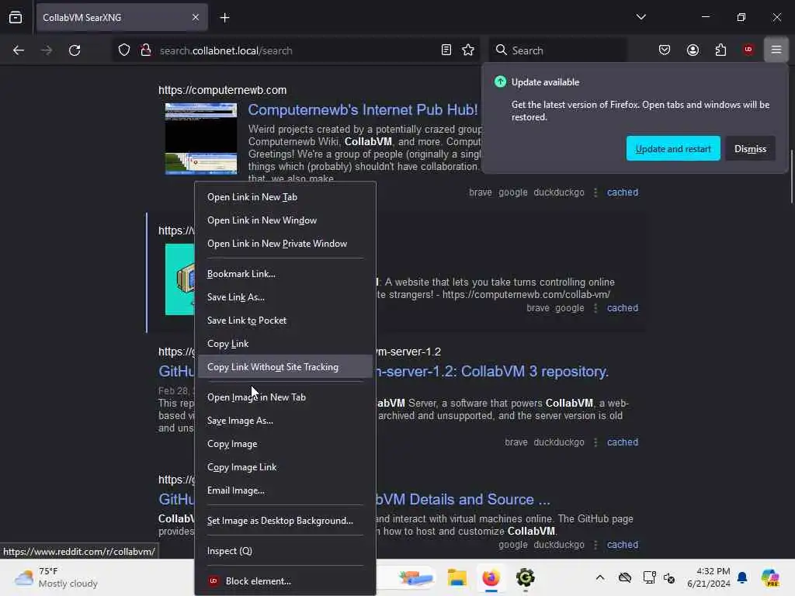Viewport: 795px width, 596px height.
Task: Bookmark this page with star icon
Action: click(x=468, y=50)
